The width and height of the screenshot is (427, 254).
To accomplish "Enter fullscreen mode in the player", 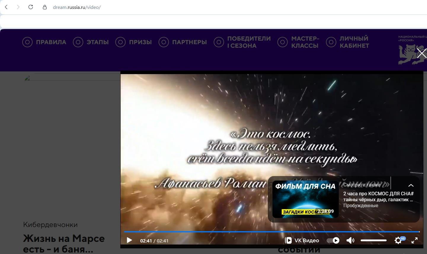I will (x=415, y=240).
